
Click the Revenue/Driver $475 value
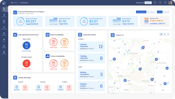(126, 21)
